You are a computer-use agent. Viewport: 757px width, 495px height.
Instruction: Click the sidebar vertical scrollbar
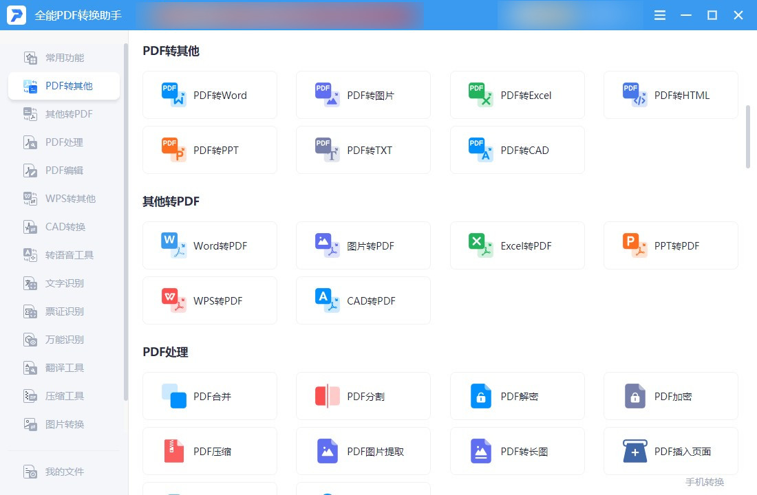coord(126,222)
